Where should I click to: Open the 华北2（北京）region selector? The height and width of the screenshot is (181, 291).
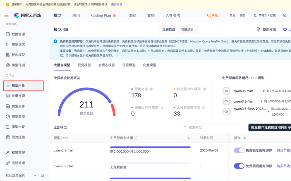click(265, 16)
